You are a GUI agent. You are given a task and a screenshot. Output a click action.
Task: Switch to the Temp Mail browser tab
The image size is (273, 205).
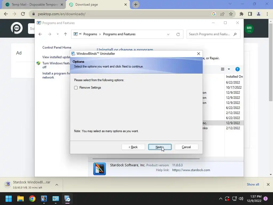[34, 5]
